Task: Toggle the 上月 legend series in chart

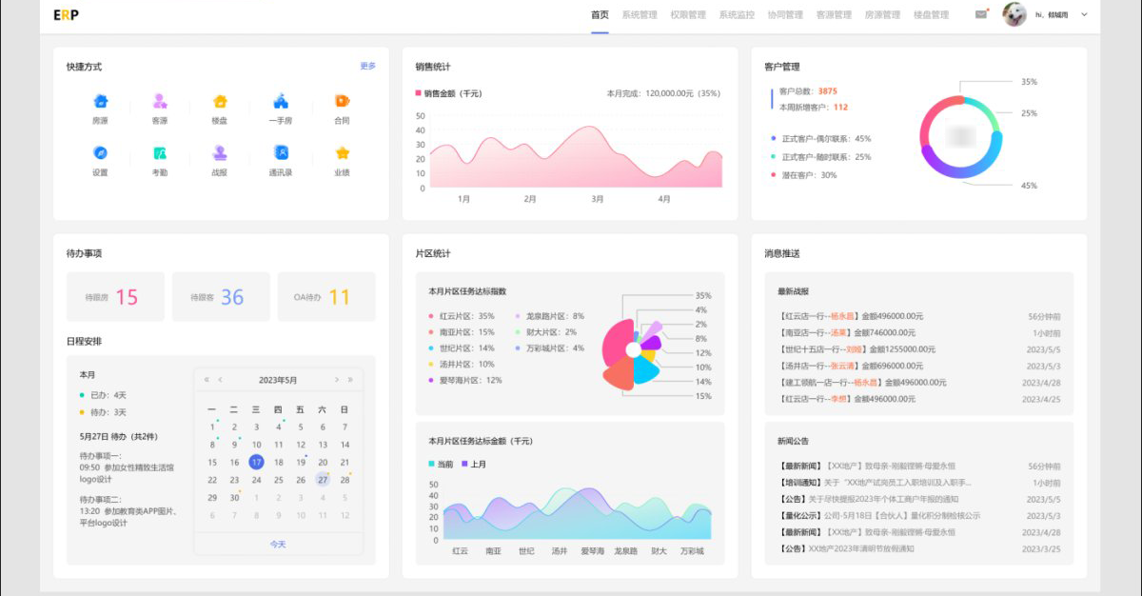Action: coord(474,464)
